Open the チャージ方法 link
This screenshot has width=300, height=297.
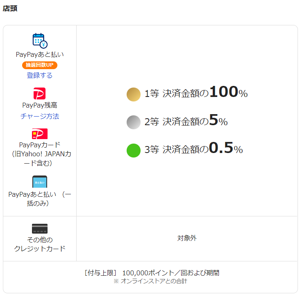coord(40,116)
